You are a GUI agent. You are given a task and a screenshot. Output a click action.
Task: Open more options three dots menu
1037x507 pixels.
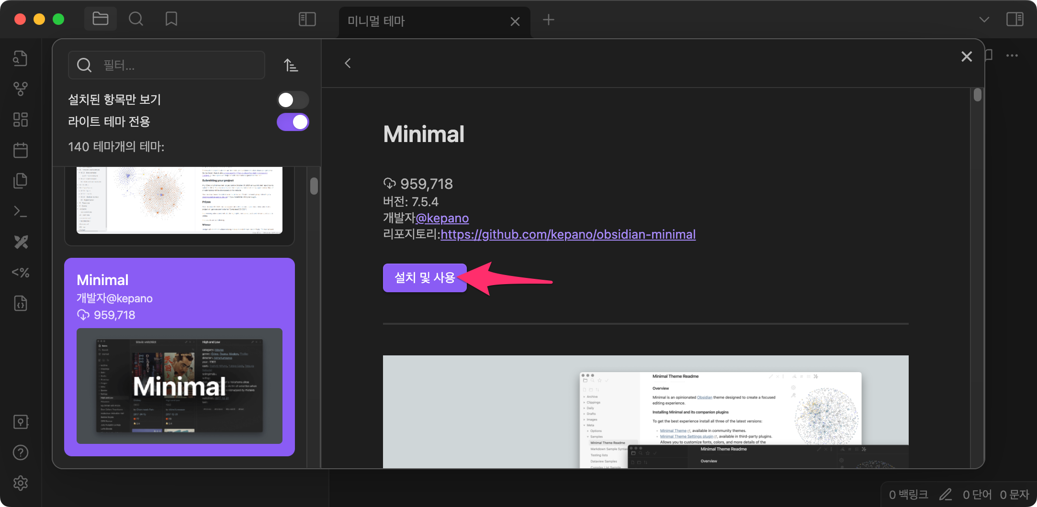(x=1012, y=55)
